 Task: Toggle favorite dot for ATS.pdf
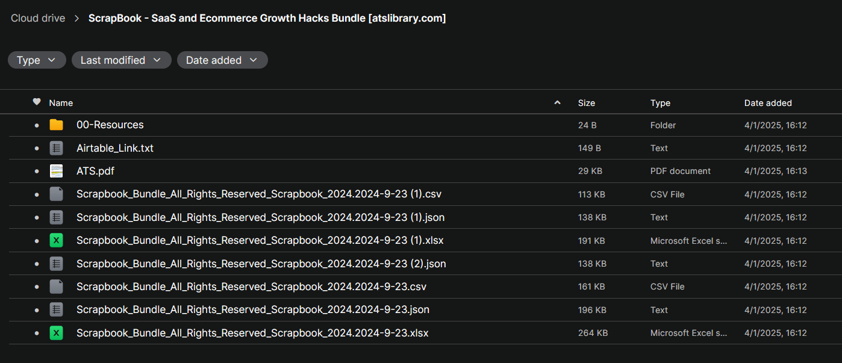coord(37,172)
